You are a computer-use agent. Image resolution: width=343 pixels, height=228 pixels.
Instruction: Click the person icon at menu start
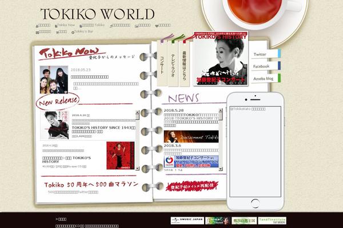coord(37,26)
